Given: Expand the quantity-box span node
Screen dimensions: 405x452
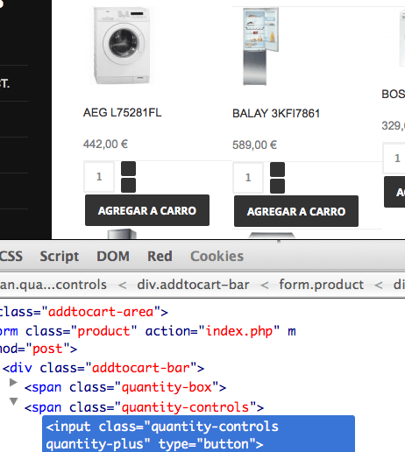Looking at the screenshot, I should pos(13,383).
